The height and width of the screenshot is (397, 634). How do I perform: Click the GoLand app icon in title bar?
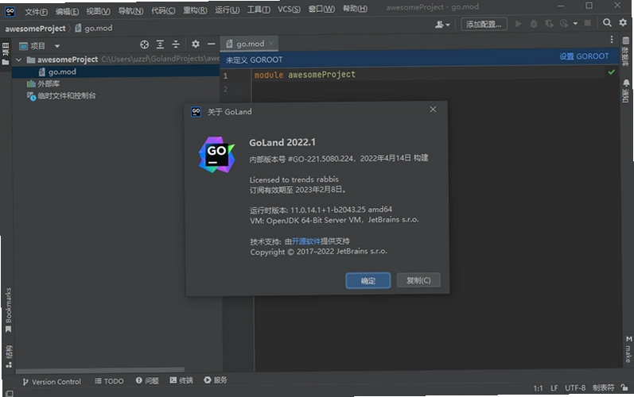point(10,12)
